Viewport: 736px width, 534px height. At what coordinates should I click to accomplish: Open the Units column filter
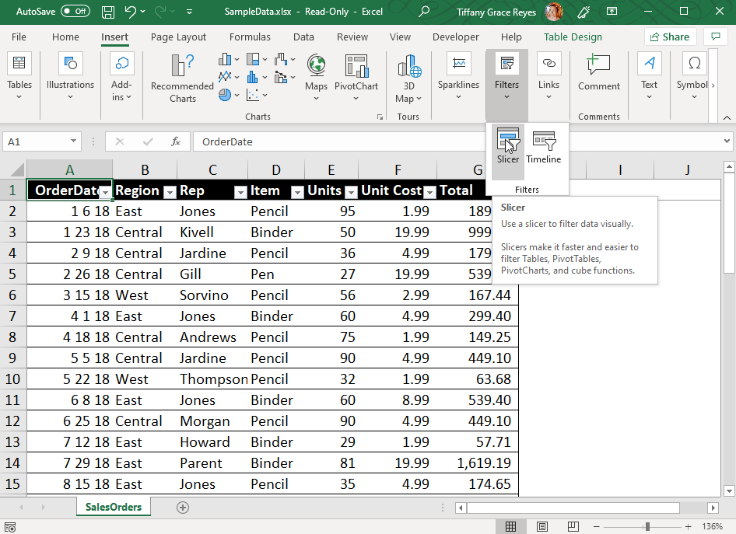pyautogui.click(x=350, y=190)
